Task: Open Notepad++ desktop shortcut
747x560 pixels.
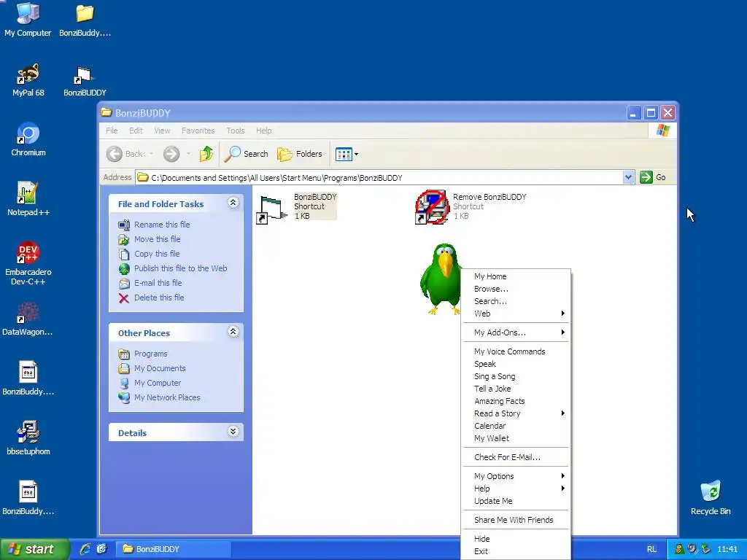Action: (x=28, y=199)
